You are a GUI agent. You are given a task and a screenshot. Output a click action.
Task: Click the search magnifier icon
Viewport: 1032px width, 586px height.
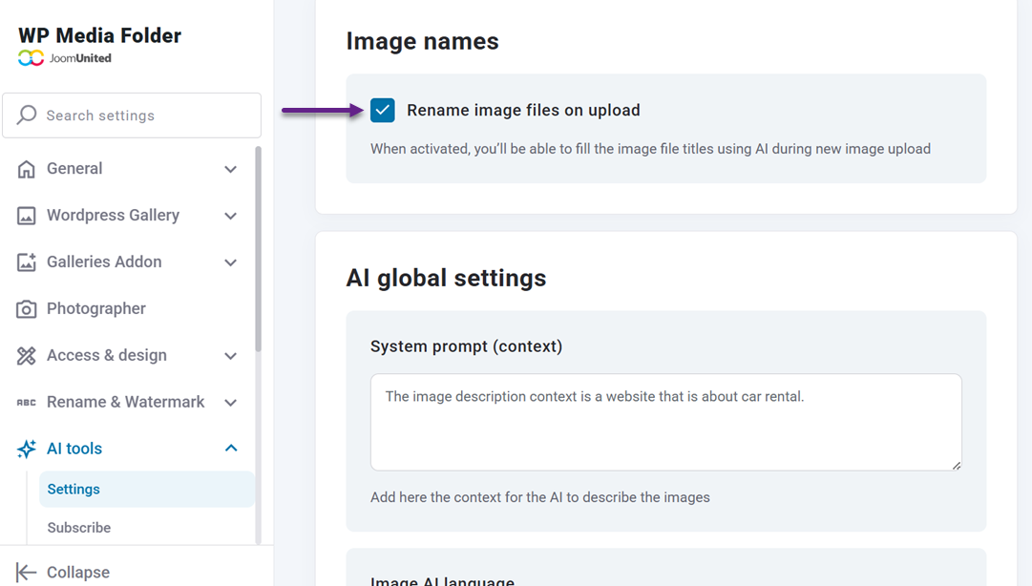tap(27, 115)
